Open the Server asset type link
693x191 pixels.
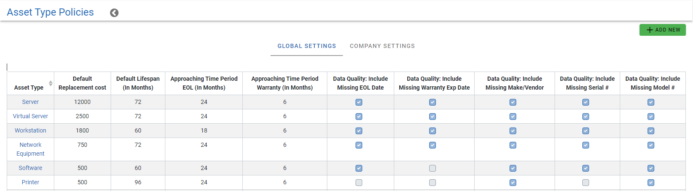[x=30, y=102]
